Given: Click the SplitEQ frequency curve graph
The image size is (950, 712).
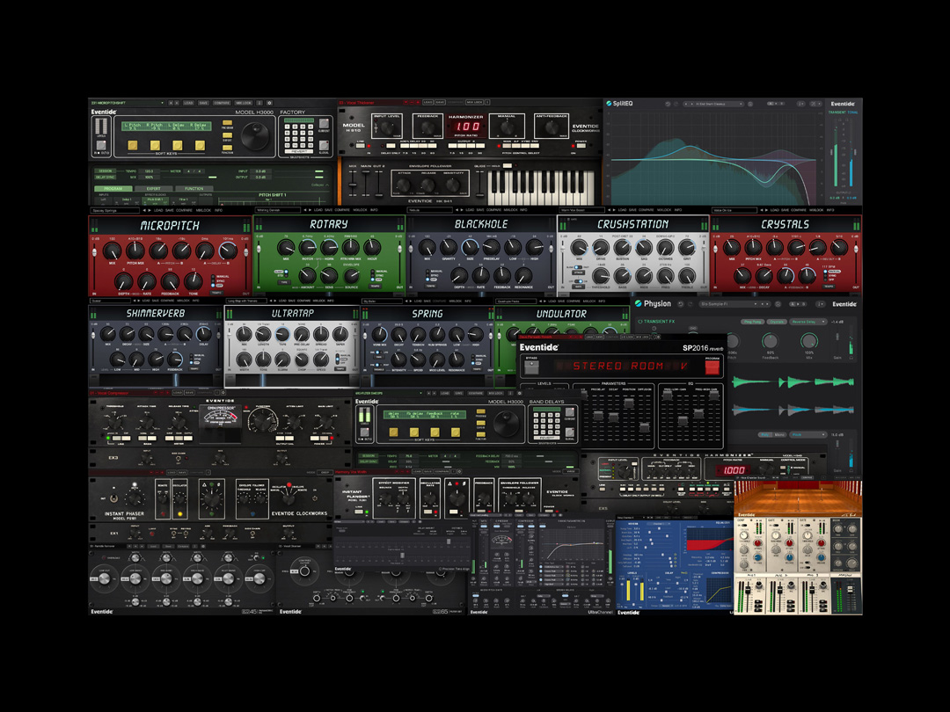Looking at the screenshot, I should click(715, 157).
